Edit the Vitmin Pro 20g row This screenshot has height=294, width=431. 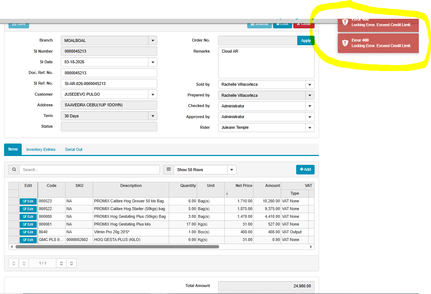point(28,232)
